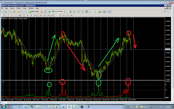Open the Strategy Tester icon
This screenshot has width=174, height=109.
pyautogui.click(x=26, y=11)
